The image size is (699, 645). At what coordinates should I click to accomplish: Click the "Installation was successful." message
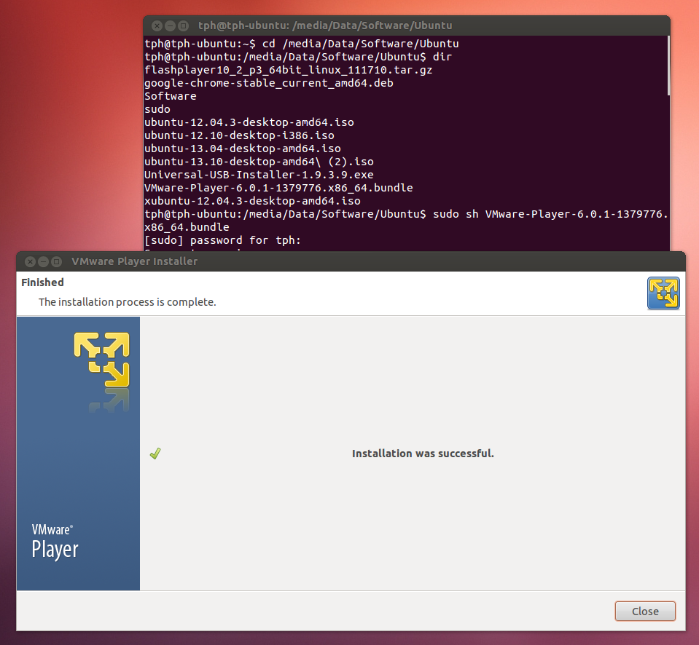(423, 454)
